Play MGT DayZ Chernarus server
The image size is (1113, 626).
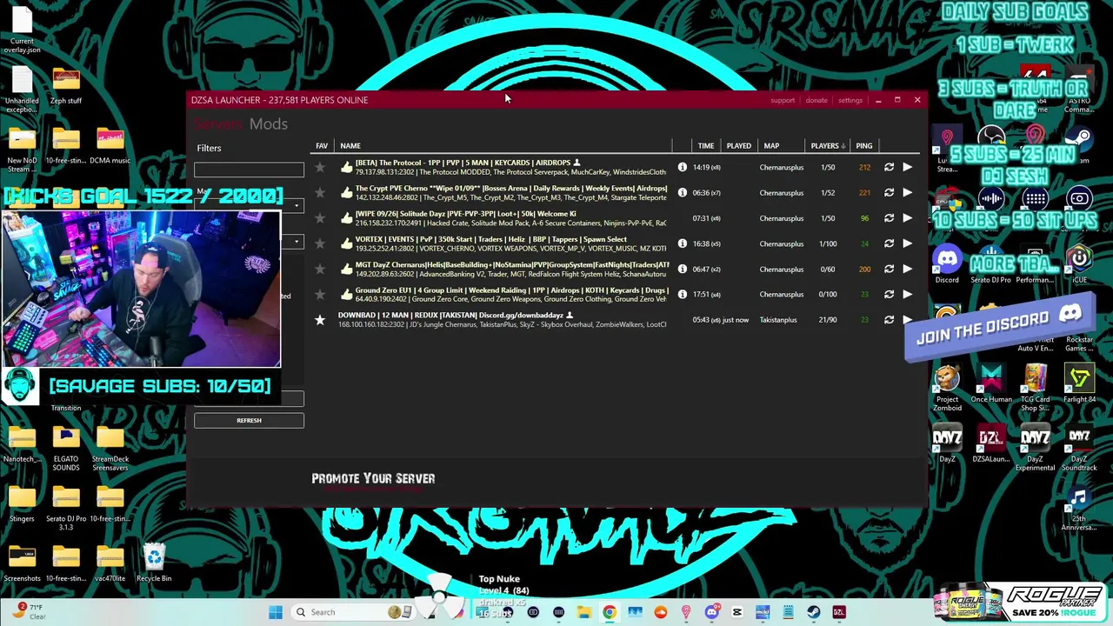tap(907, 269)
